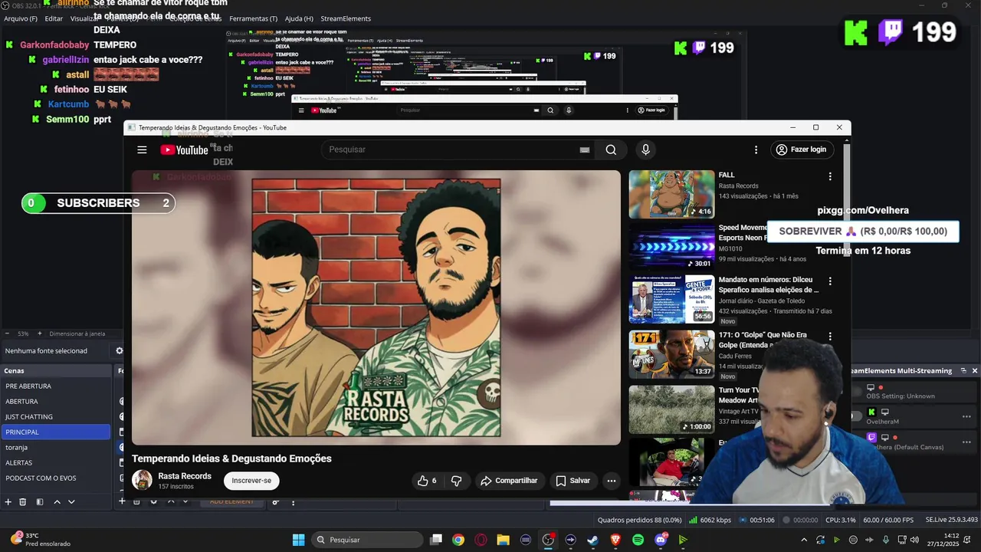This screenshot has height=552, width=981.
Task: Move selected scene down in Cenas list
Action: pyautogui.click(x=71, y=501)
